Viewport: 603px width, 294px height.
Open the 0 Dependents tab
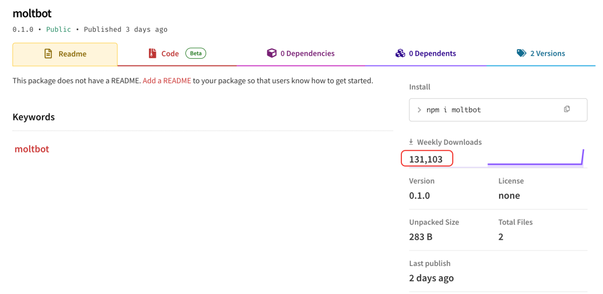pyautogui.click(x=432, y=54)
